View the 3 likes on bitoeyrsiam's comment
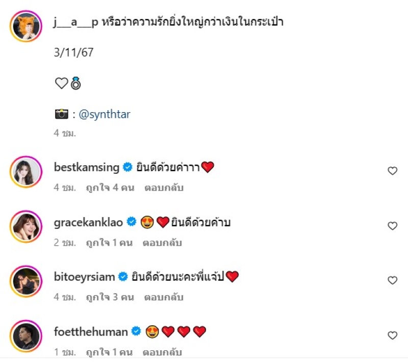The image size is (408, 364). (110, 297)
